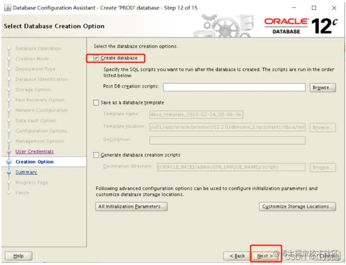Click Fast Recovery Option step label

pos(40,100)
